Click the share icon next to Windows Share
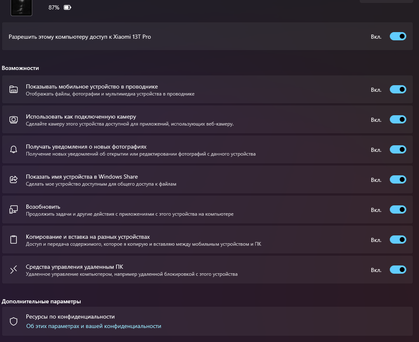 coord(14,179)
